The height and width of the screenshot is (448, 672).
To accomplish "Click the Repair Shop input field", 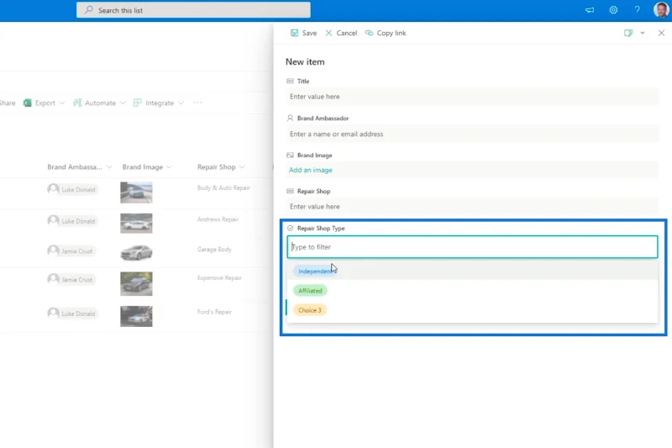I will 472,206.
